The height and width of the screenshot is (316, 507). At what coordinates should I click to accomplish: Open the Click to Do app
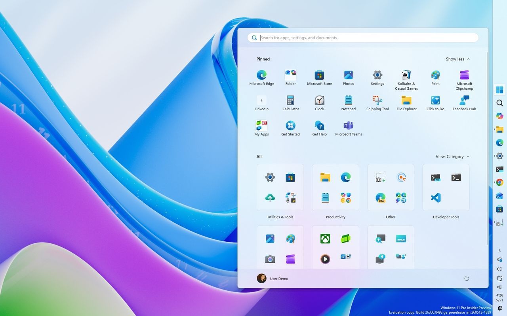click(435, 103)
